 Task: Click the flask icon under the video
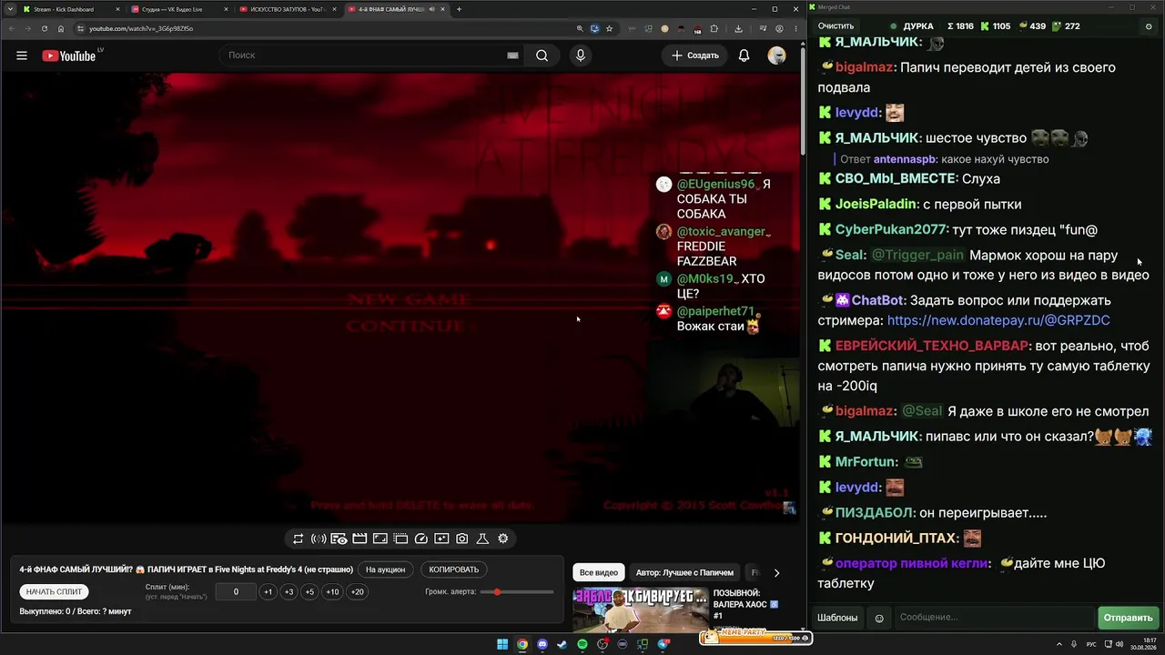coord(482,539)
